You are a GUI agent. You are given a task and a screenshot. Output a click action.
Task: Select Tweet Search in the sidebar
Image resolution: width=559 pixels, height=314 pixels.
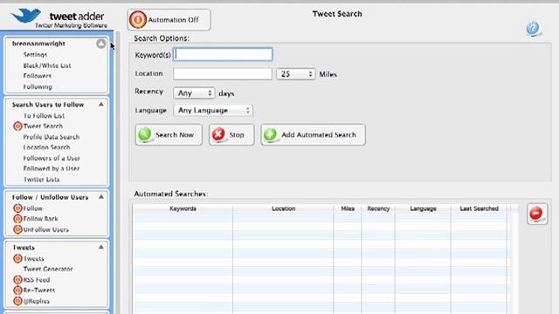(43, 126)
